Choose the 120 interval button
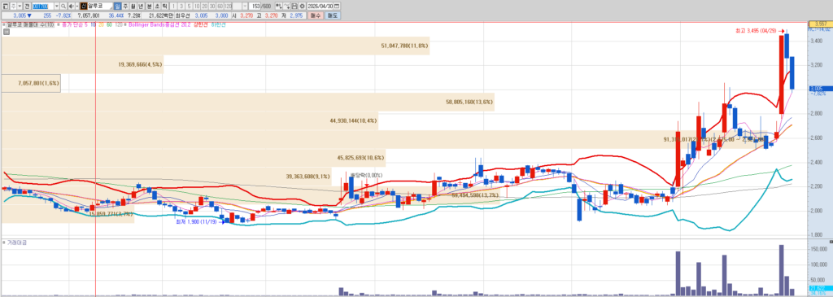Screen dimensions: 833x297 (x=228, y=6)
